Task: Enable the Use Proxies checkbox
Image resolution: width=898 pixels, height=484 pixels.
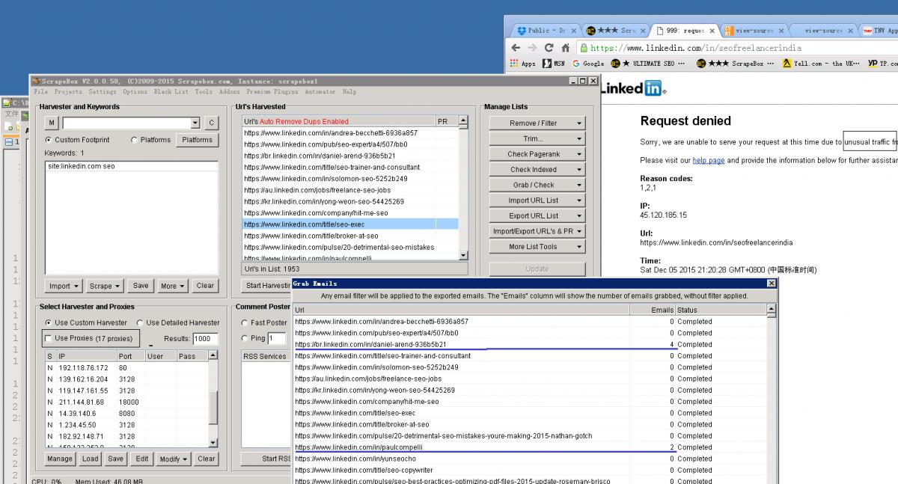Action: tap(49, 338)
